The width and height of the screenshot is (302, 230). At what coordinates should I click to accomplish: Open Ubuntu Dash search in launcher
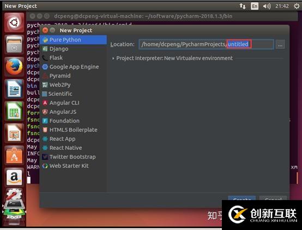(14, 23)
